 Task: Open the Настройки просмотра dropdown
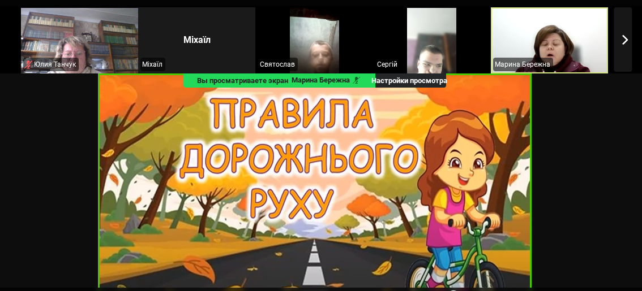[409, 81]
